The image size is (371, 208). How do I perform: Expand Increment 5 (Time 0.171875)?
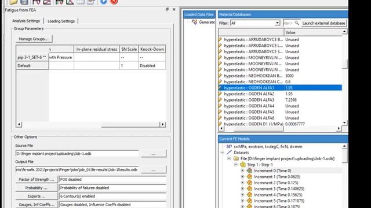pyautogui.click(x=242, y=201)
